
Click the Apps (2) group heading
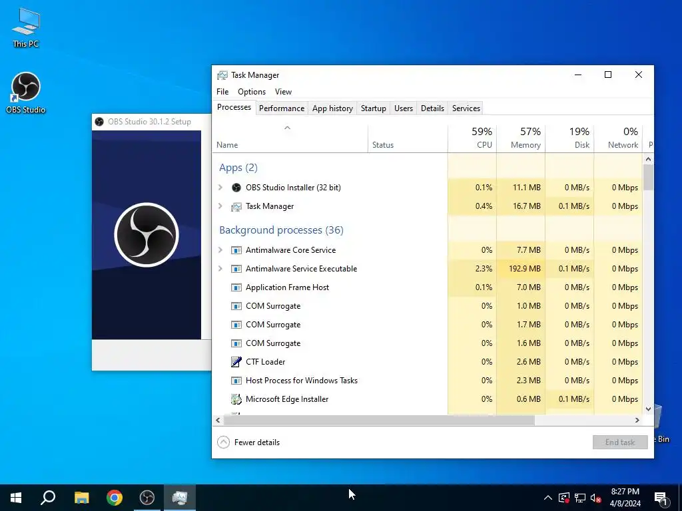pos(238,168)
